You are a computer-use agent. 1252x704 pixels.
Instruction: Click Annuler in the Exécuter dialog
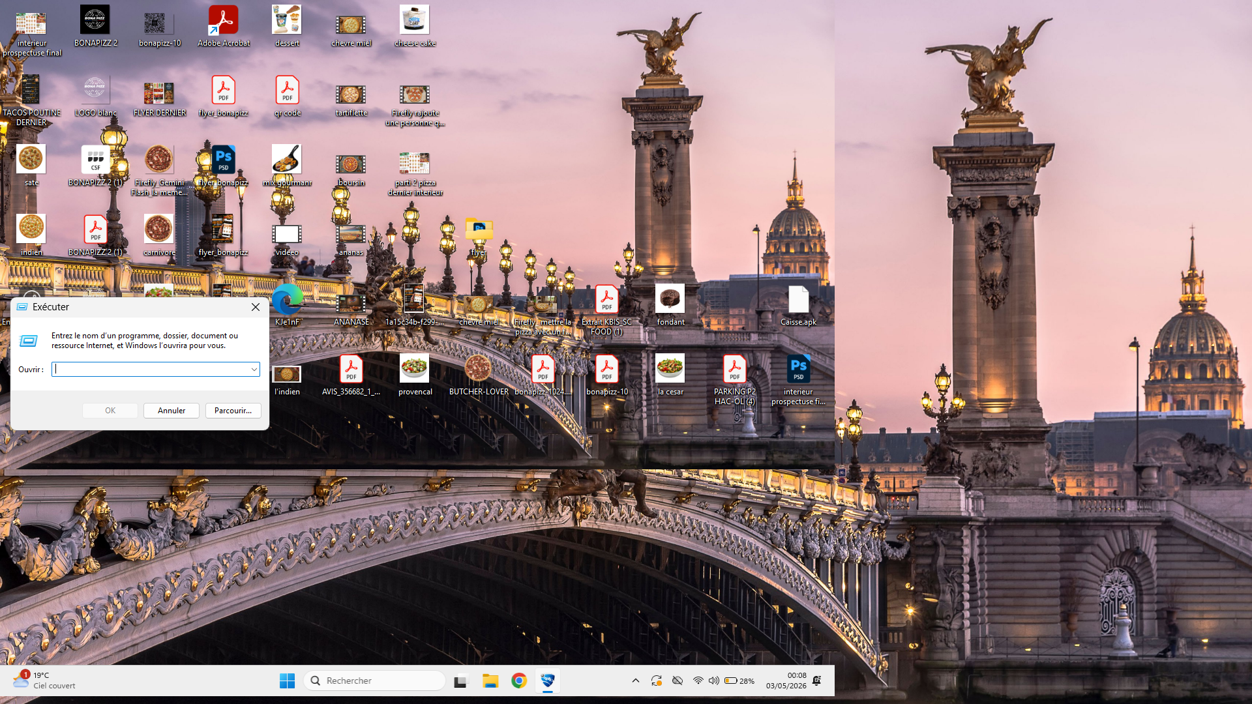point(171,411)
